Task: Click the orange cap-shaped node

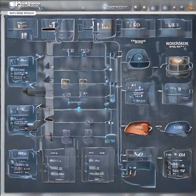Action: [138, 128]
